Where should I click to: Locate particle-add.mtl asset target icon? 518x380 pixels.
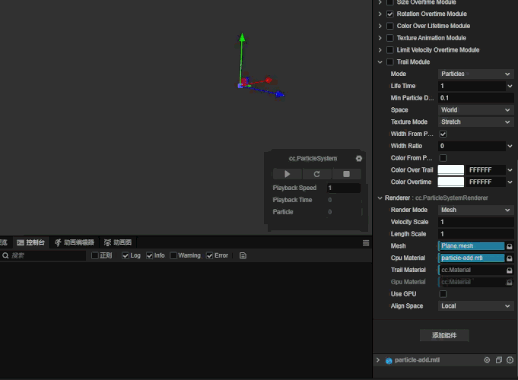click(x=487, y=360)
